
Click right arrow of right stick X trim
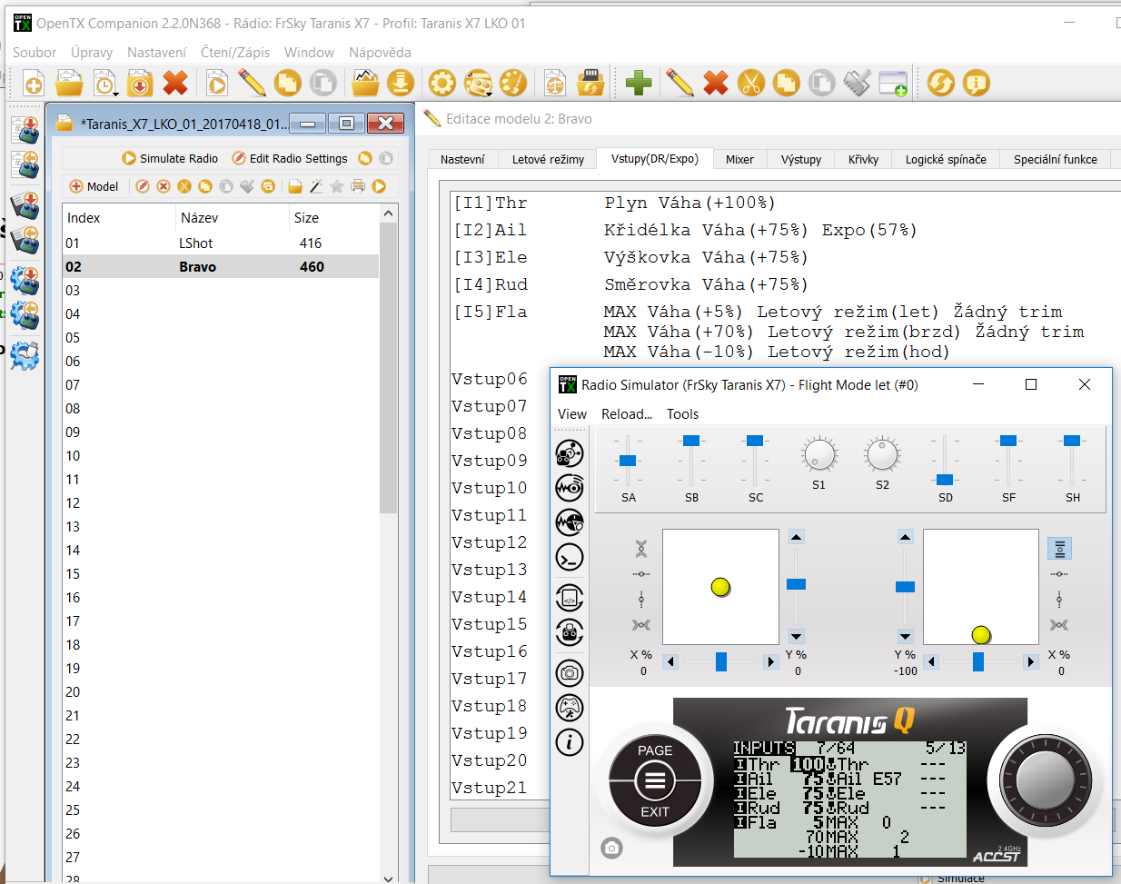(x=1031, y=662)
